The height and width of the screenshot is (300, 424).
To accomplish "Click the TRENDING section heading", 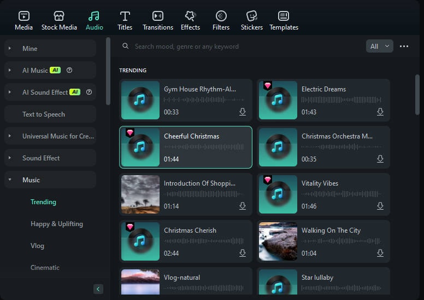I will coord(133,71).
